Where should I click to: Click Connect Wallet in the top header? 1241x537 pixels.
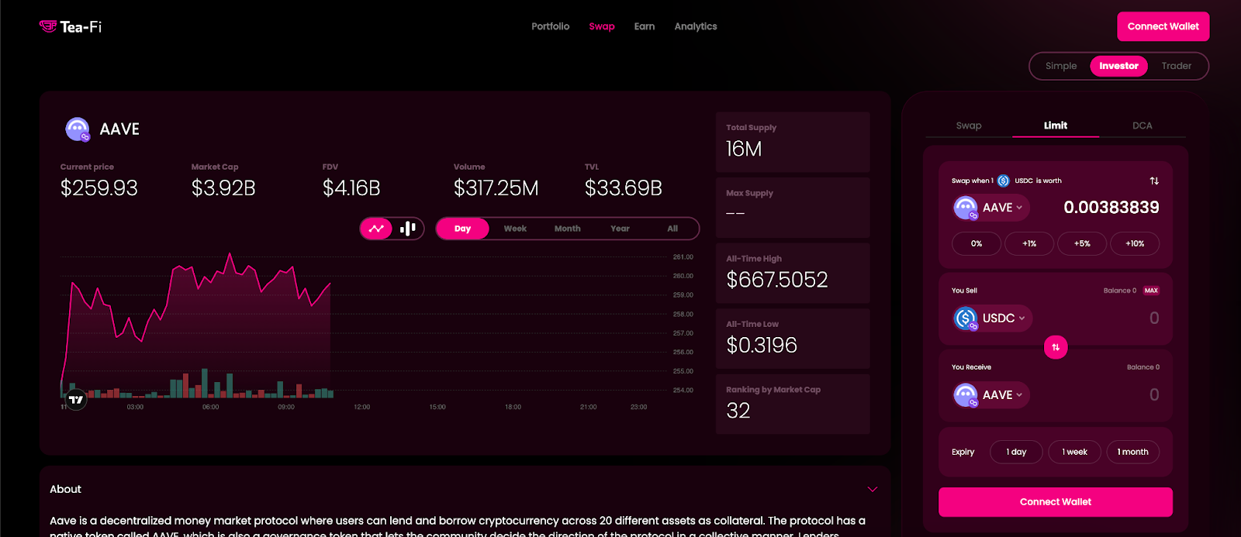click(1163, 26)
